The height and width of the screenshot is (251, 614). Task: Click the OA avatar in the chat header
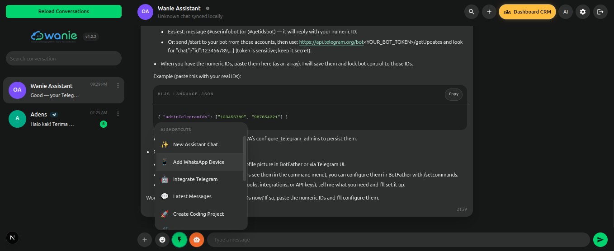145,12
